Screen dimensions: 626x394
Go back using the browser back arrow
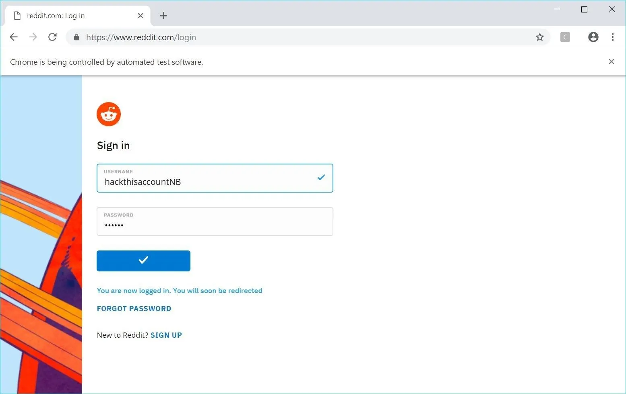coord(14,37)
